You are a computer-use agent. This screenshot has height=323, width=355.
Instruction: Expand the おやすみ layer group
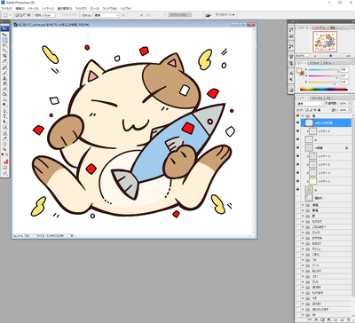pyautogui.click(x=303, y=238)
